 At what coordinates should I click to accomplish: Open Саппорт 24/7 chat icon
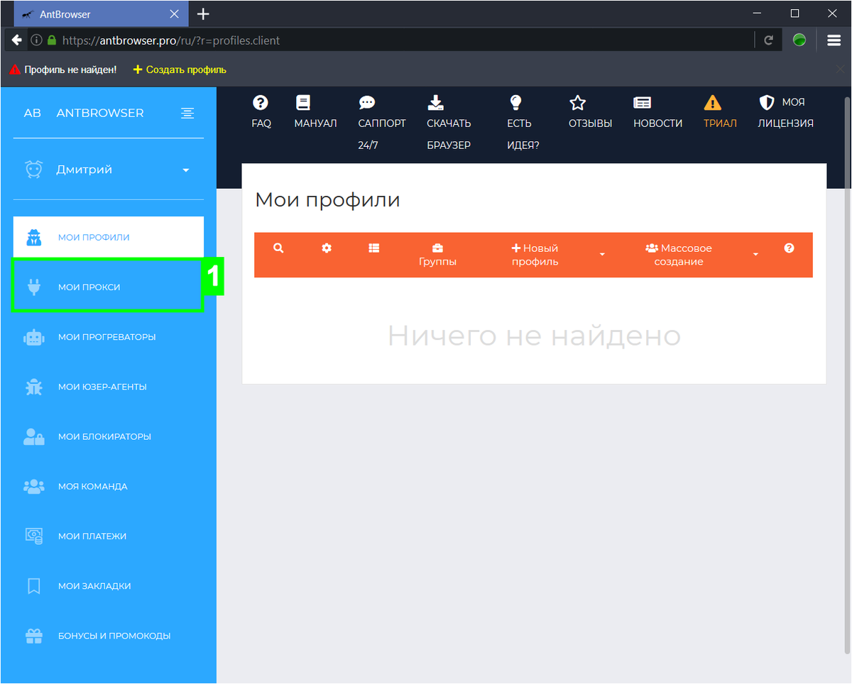[x=366, y=103]
